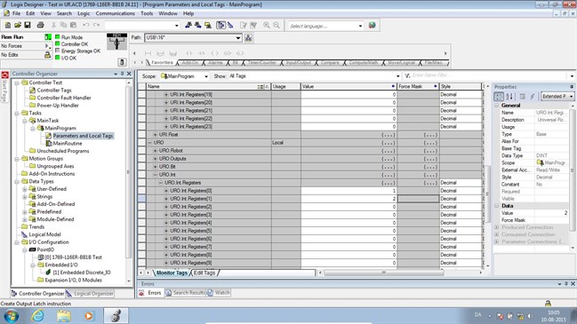Toggle auto-hide pin on Controller Organizer
The image size is (577, 324).
click(123, 74)
